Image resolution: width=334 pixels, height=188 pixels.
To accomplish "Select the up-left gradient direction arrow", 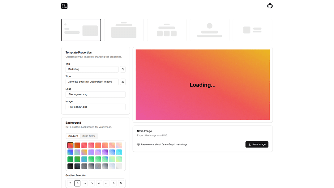I will click(121, 183).
